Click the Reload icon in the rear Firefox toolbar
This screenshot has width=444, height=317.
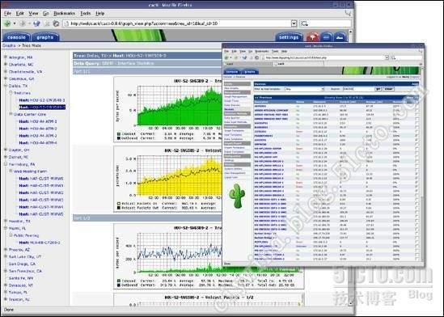(x=36, y=23)
